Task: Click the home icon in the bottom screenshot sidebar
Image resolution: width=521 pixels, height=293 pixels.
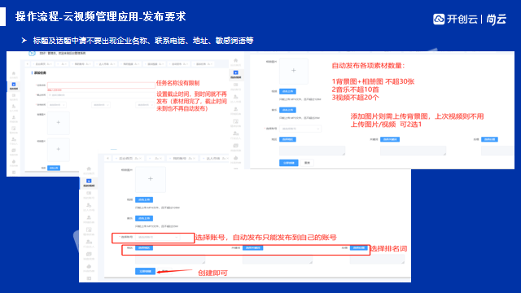Action: 89,168
